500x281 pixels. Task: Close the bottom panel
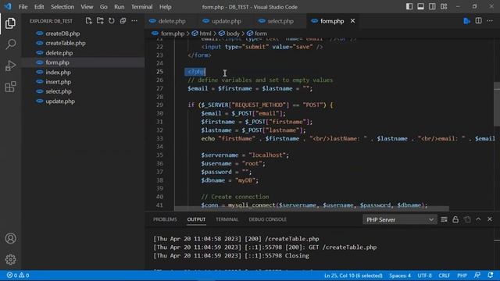point(490,219)
